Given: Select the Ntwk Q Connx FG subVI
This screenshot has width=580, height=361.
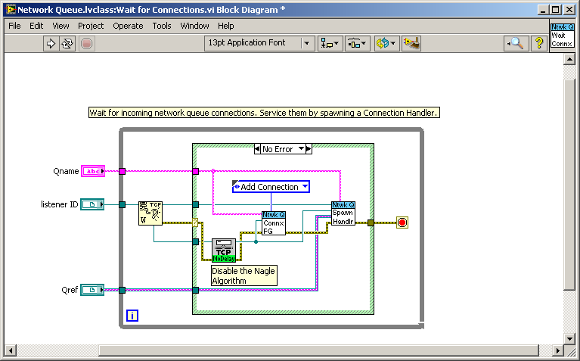Looking at the screenshot, I should 273,223.
